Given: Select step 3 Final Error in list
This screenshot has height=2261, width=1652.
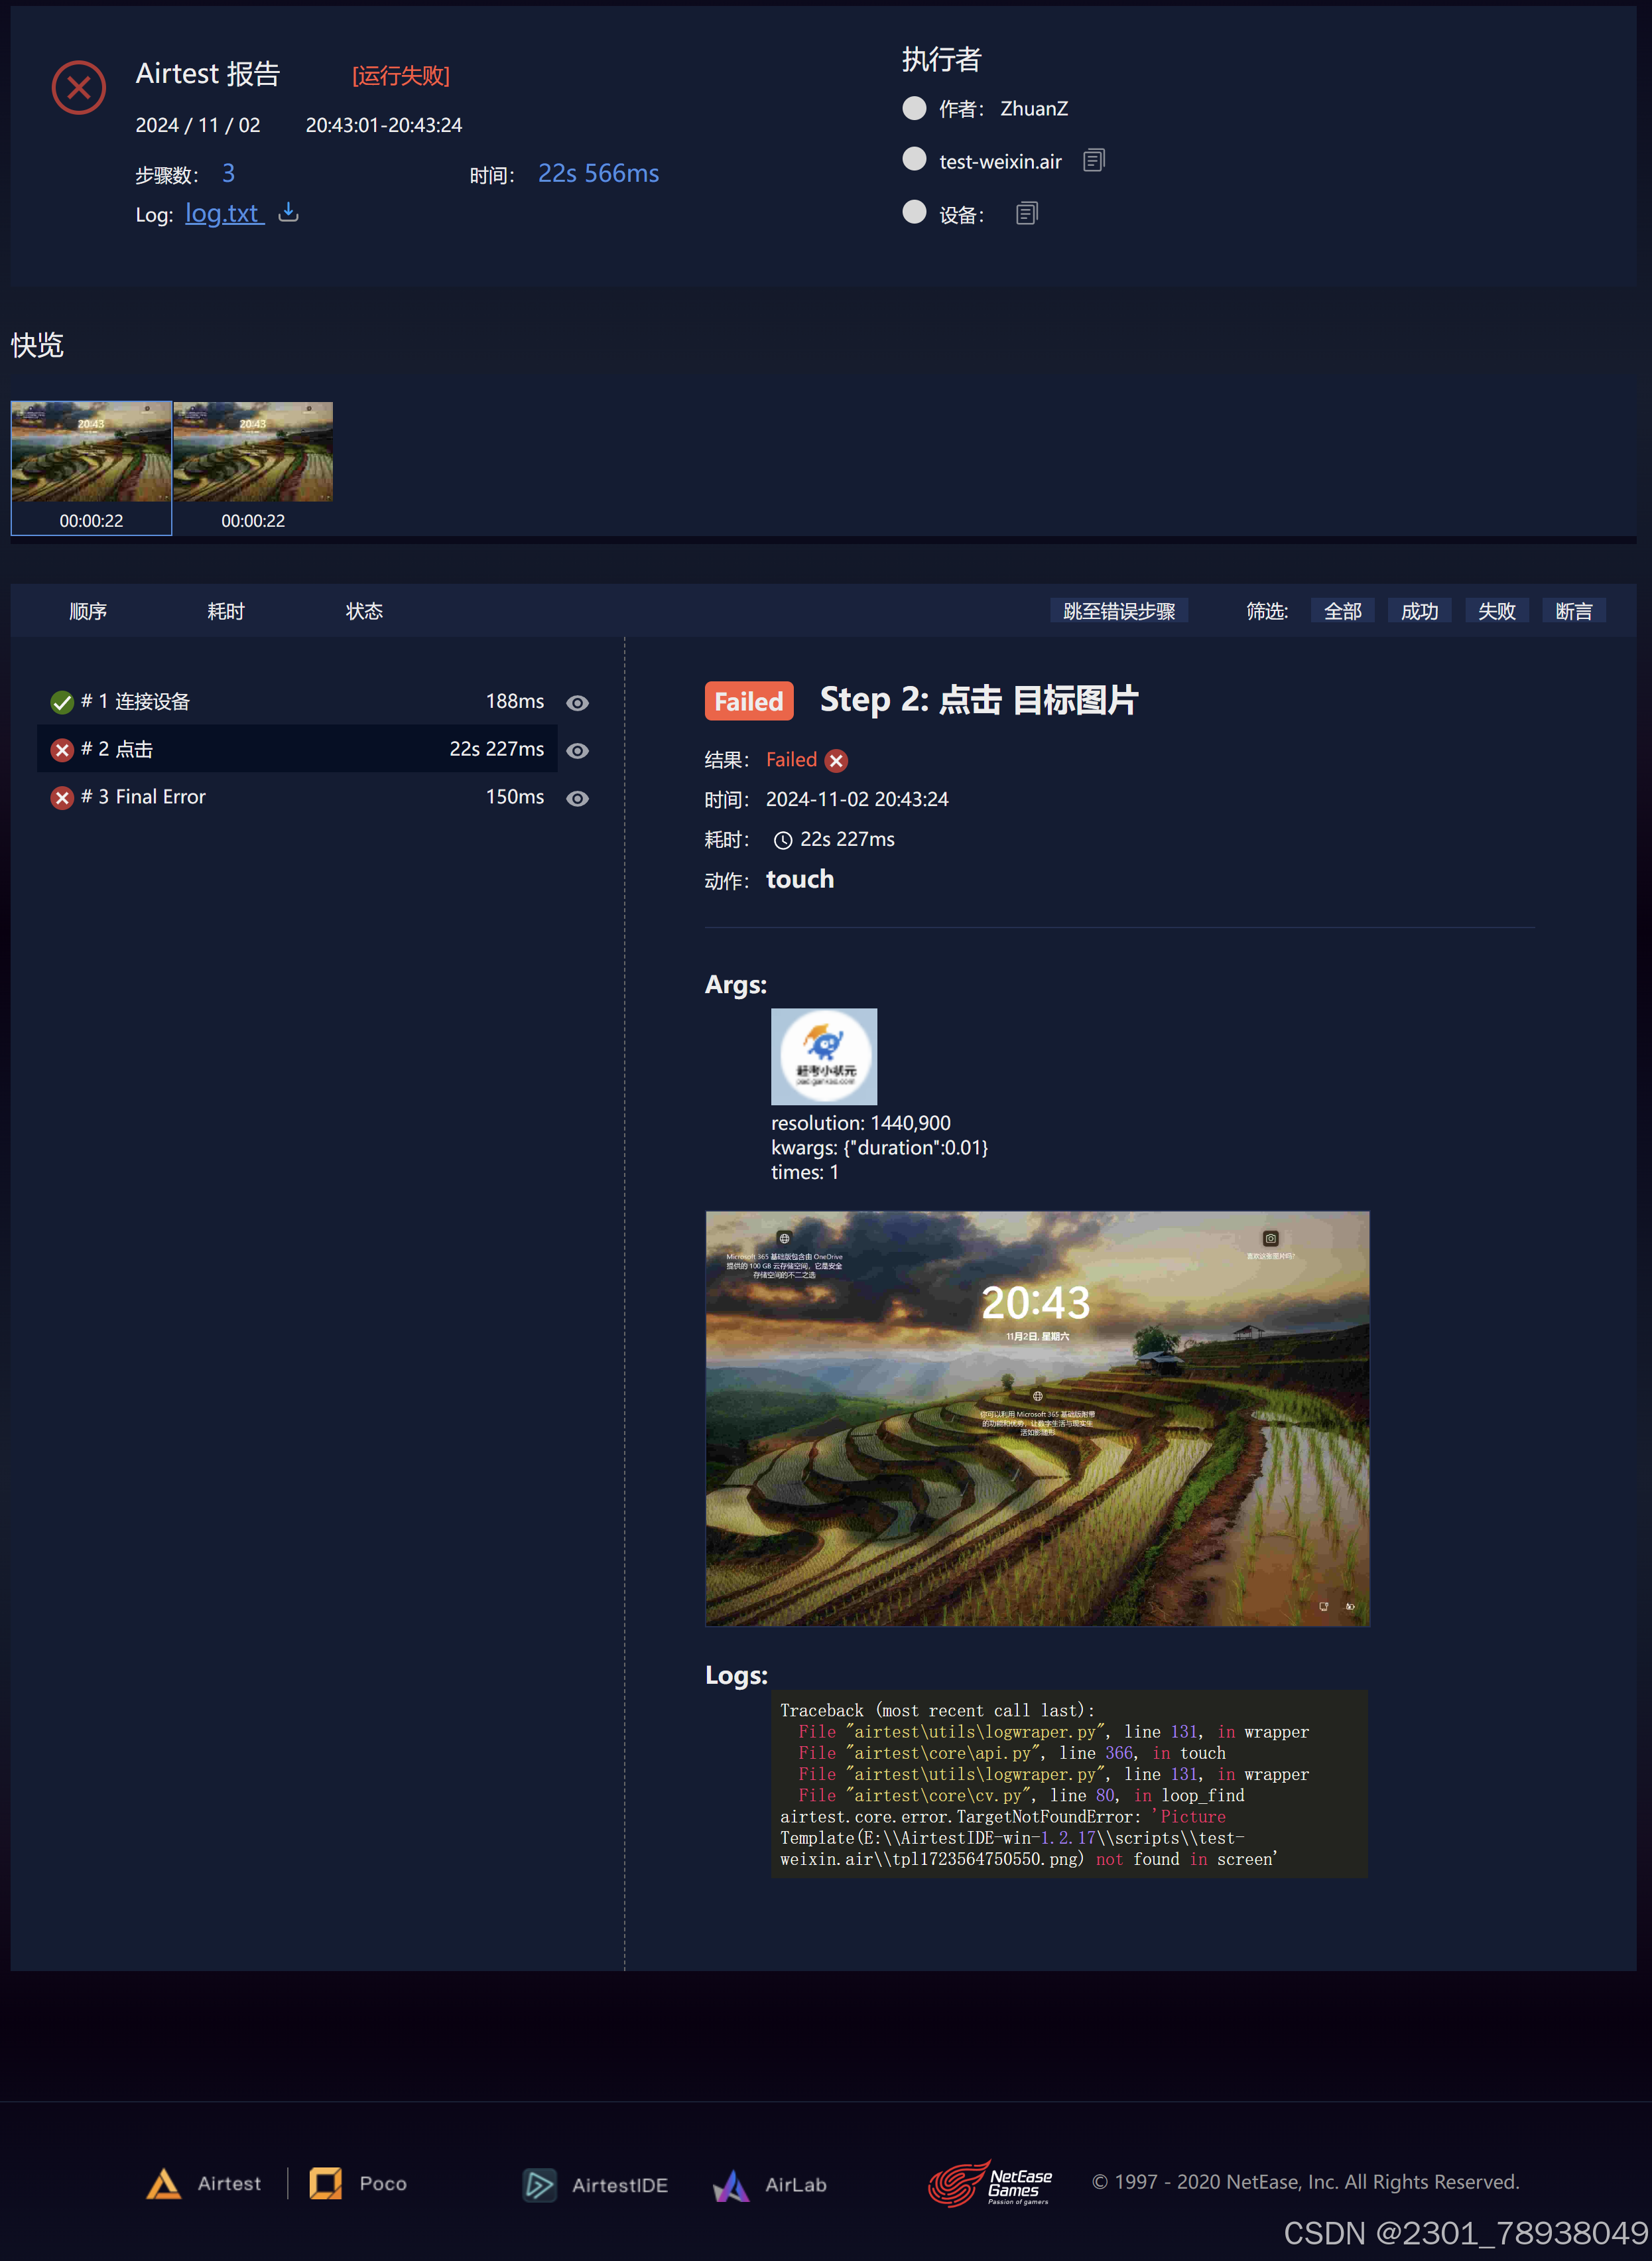Looking at the screenshot, I should 160,797.
